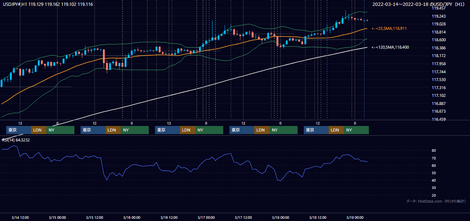Viewport: 470px width, 221px height.
Task: Click RSI scale level 60
Action: click(434, 166)
